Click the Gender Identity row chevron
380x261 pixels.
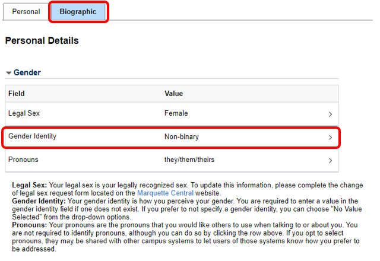pyautogui.click(x=330, y=137)
